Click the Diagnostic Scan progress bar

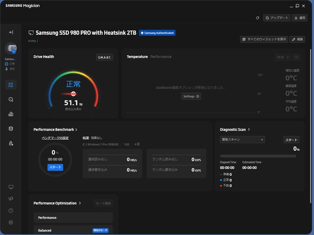coord(258,156)
